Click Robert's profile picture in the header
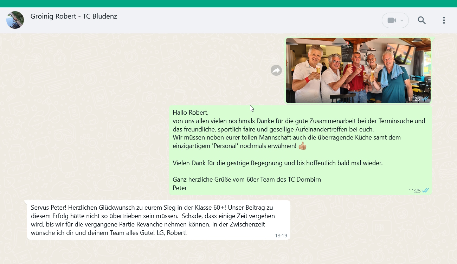457x264 pixels. pos(15,20)
